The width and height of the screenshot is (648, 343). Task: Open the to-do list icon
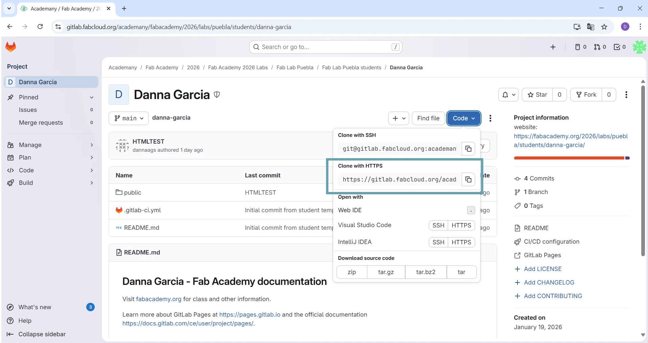pos(620,47)
